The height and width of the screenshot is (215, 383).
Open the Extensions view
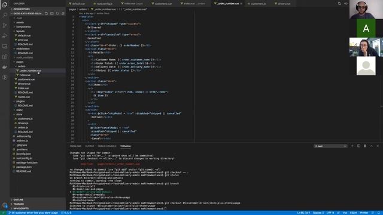(5, 57)
